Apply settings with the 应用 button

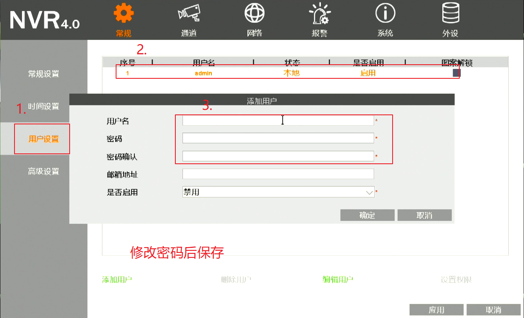pos(437,310)
